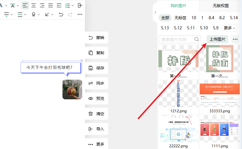Select the 无标签 tag filter
This screenshot has width=242, height=149.
click(180, 18)
